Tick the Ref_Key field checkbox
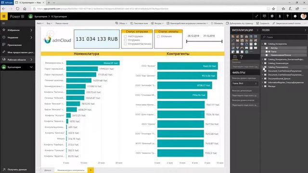This screenshot has width=308, height=173. 267,48
